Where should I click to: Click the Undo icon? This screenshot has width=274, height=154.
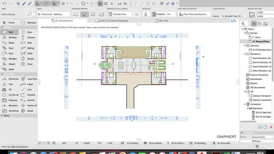point(5,3)
